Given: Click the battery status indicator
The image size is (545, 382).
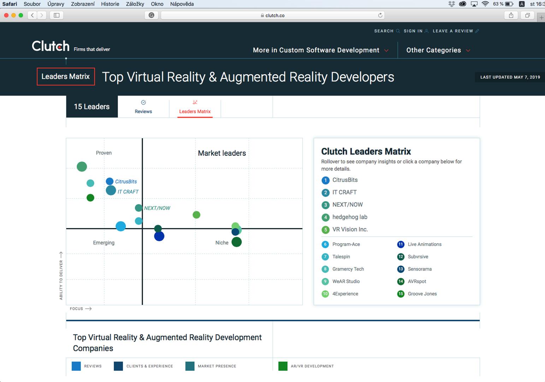Looking at the screenshot, I should [503, 4].
